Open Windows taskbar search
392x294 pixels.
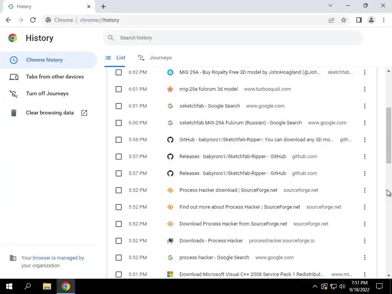pyautogui.click(x=28, y=286)
